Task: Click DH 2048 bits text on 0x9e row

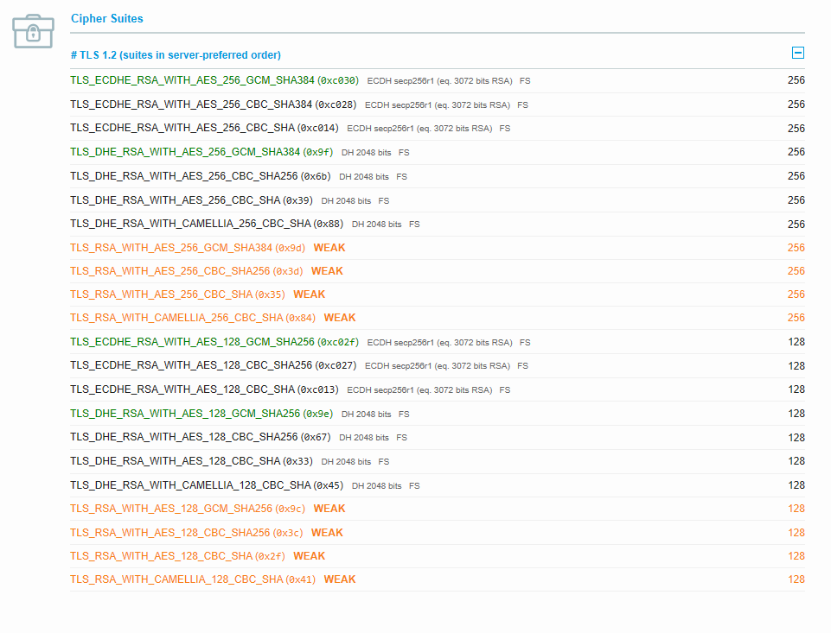Action: point(367,414)
